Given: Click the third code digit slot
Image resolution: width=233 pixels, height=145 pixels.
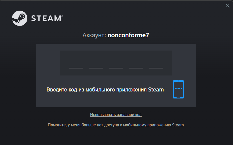Looking at the screenshot, I should [x=116, y=62].
